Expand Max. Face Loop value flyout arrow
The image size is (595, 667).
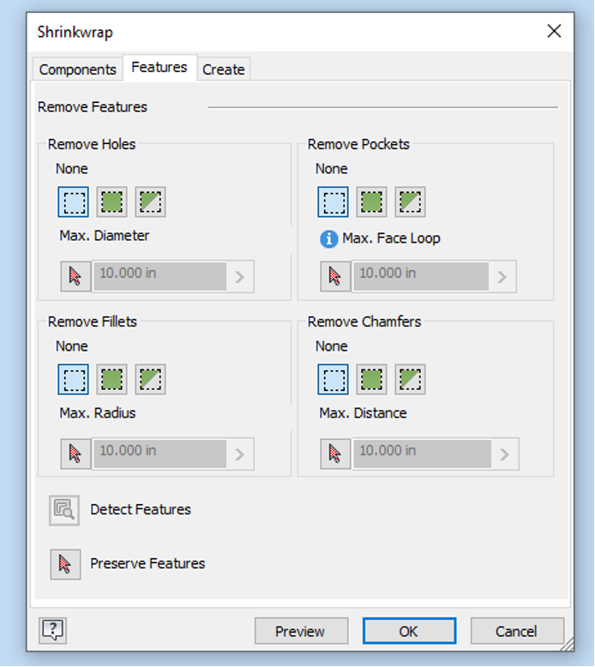[x=502, y=277]
